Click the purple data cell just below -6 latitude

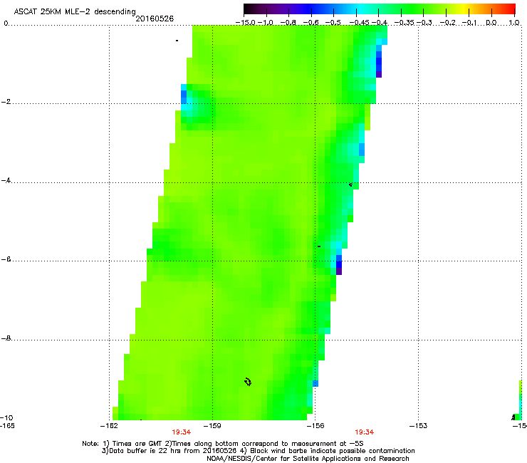point(339,271)
